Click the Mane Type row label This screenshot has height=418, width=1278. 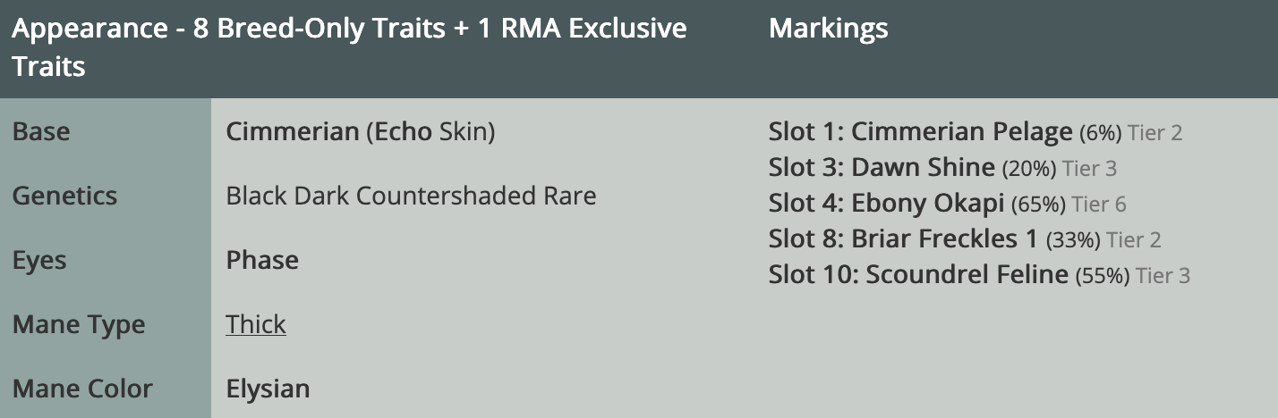point(79,324)
